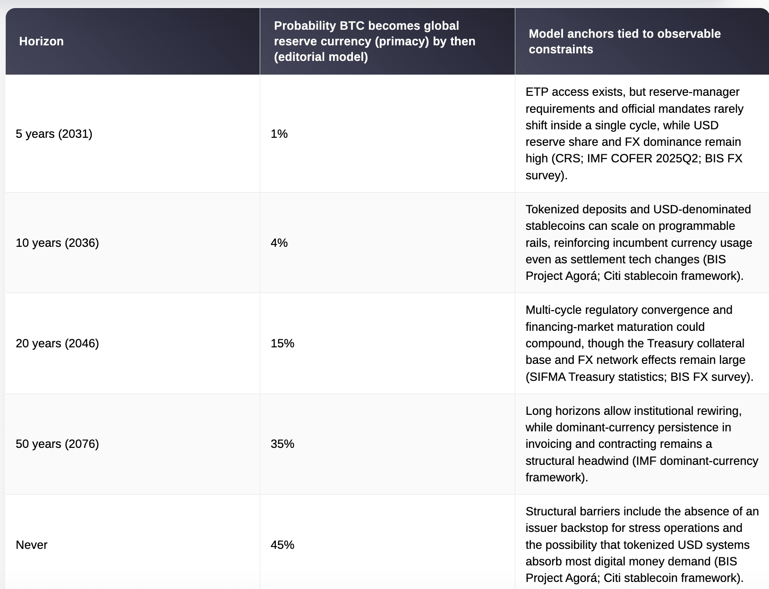The width and height of the screenshot is (769, 589).
Task: Click the 45% probability value
Action: [x=282, y=545]
